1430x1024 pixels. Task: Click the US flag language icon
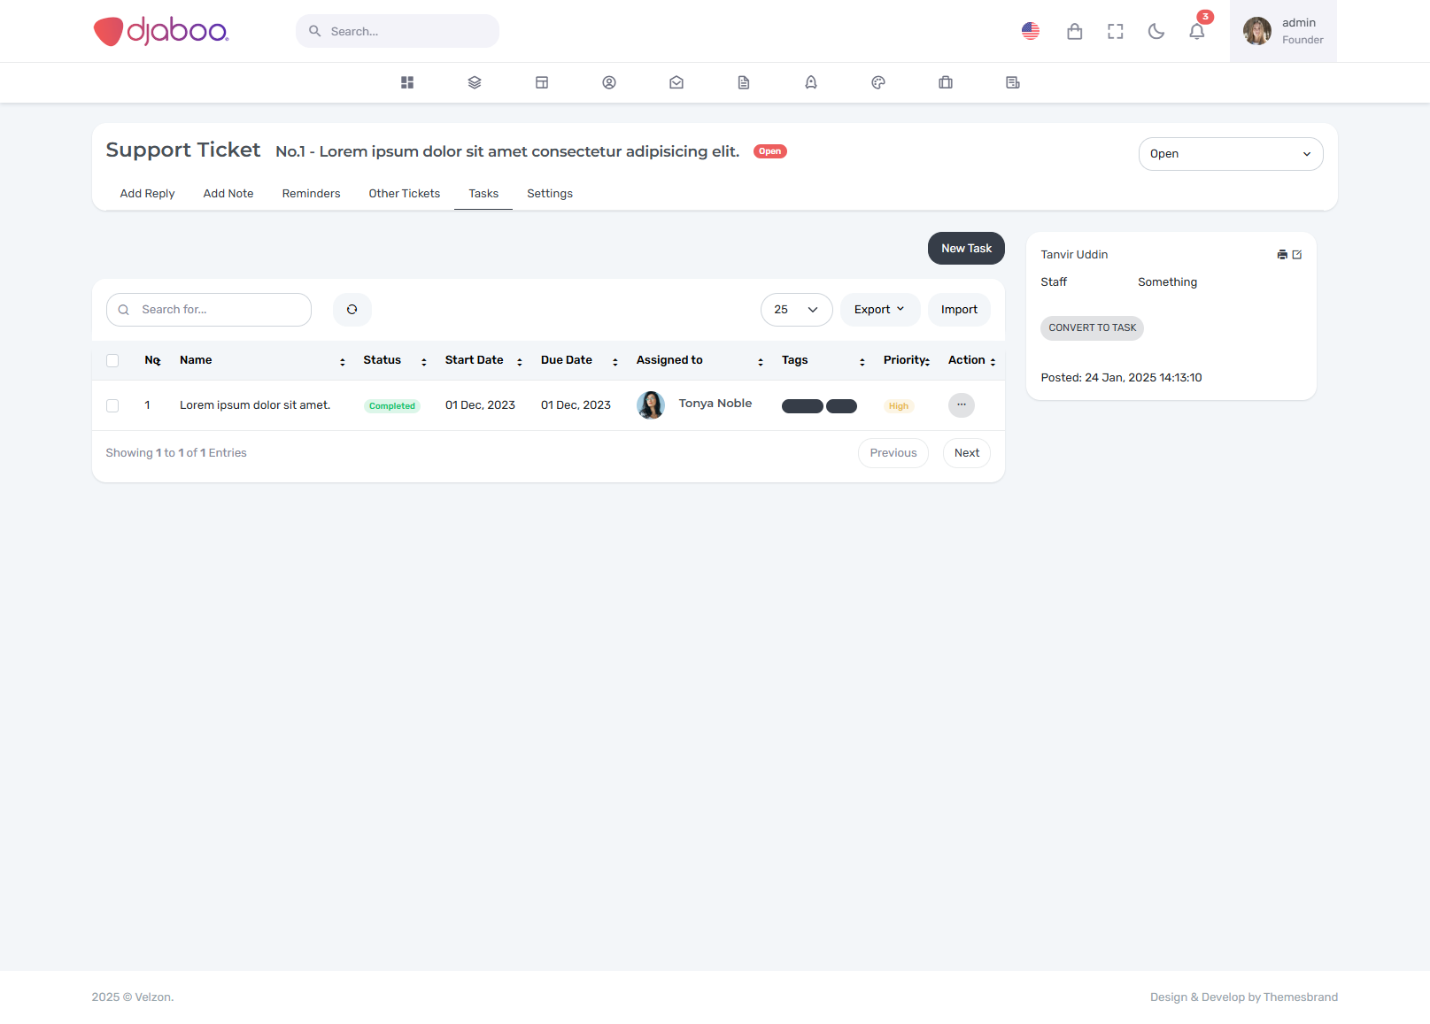pyautogui.click(x=1030, y=31)
